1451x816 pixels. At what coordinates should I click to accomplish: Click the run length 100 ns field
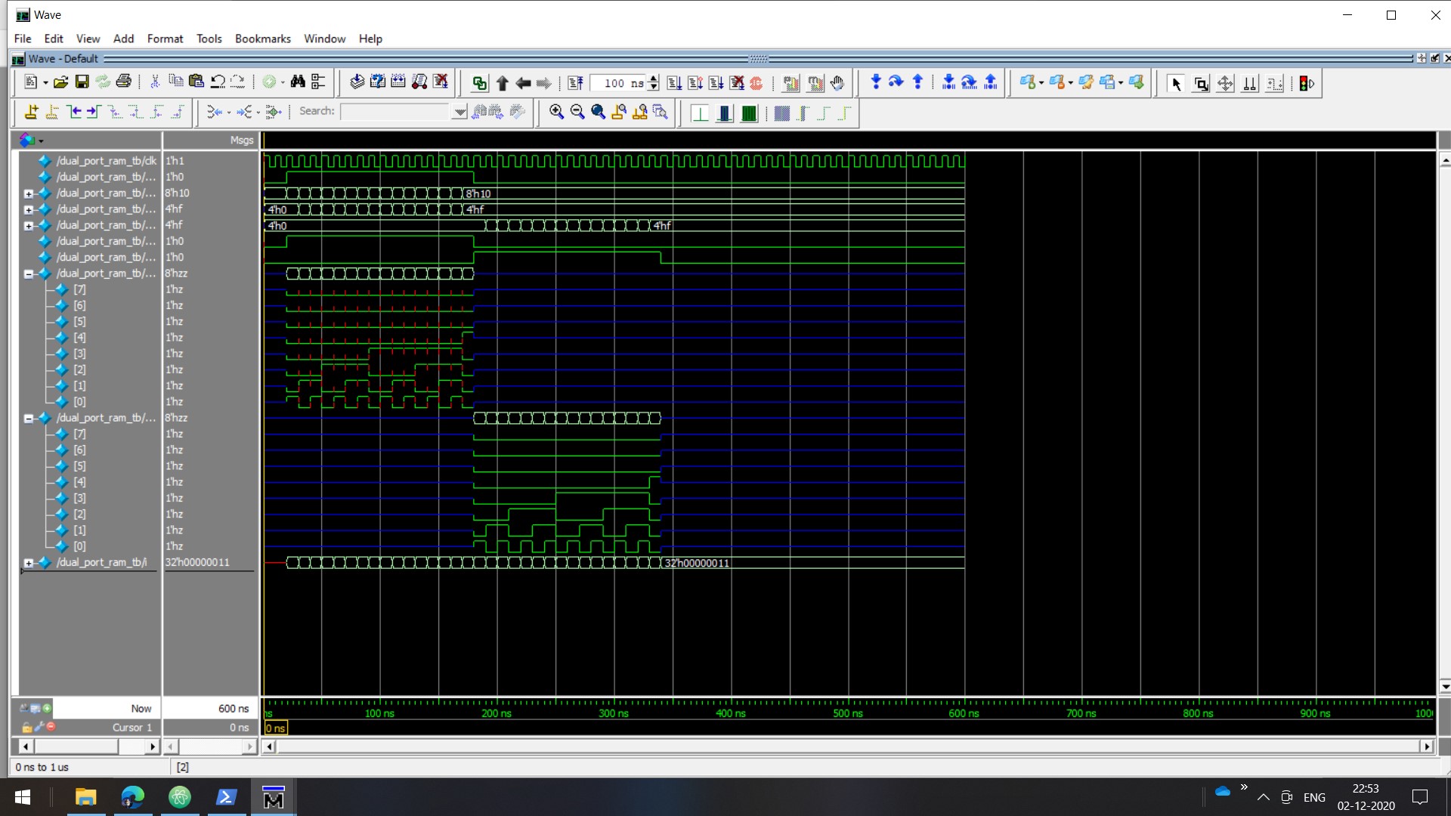point(618,83)
